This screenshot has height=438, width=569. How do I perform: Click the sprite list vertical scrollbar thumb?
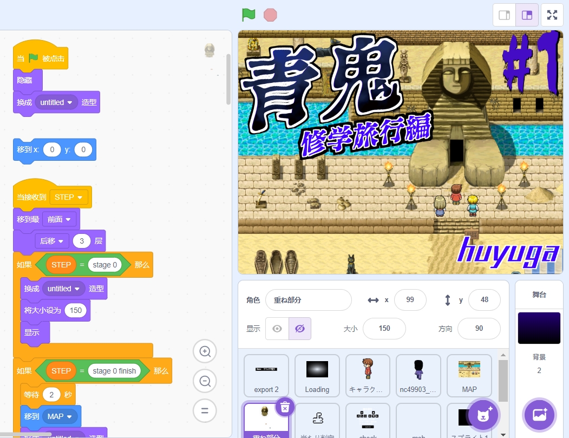point(503,380)
